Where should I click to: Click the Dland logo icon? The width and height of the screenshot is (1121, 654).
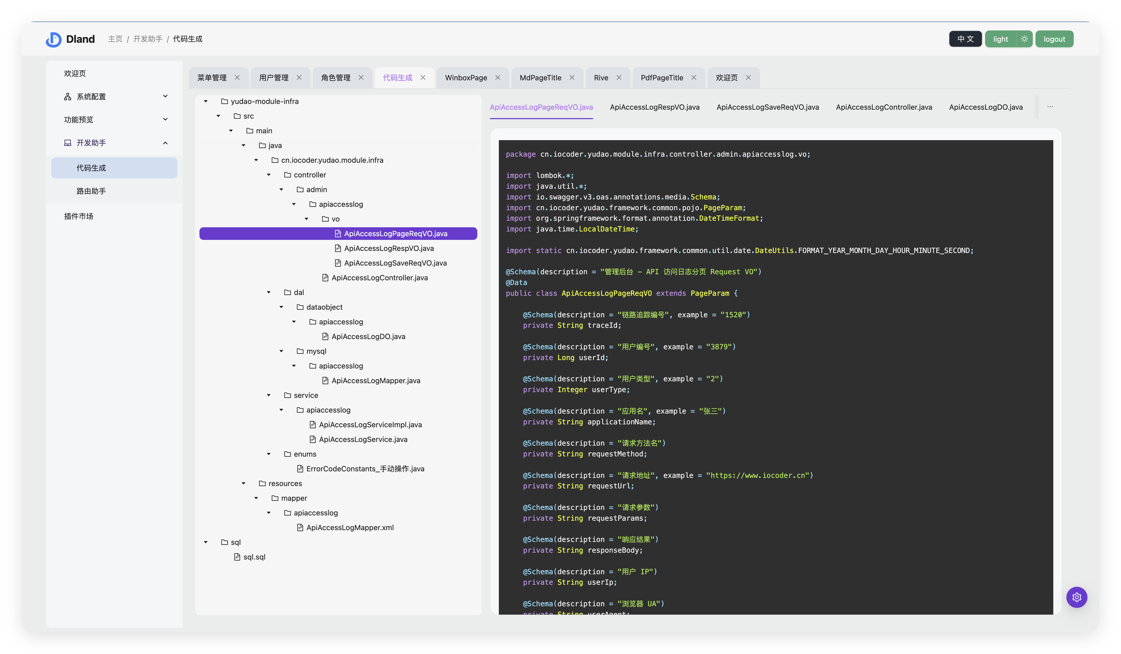tap(53, 39)
